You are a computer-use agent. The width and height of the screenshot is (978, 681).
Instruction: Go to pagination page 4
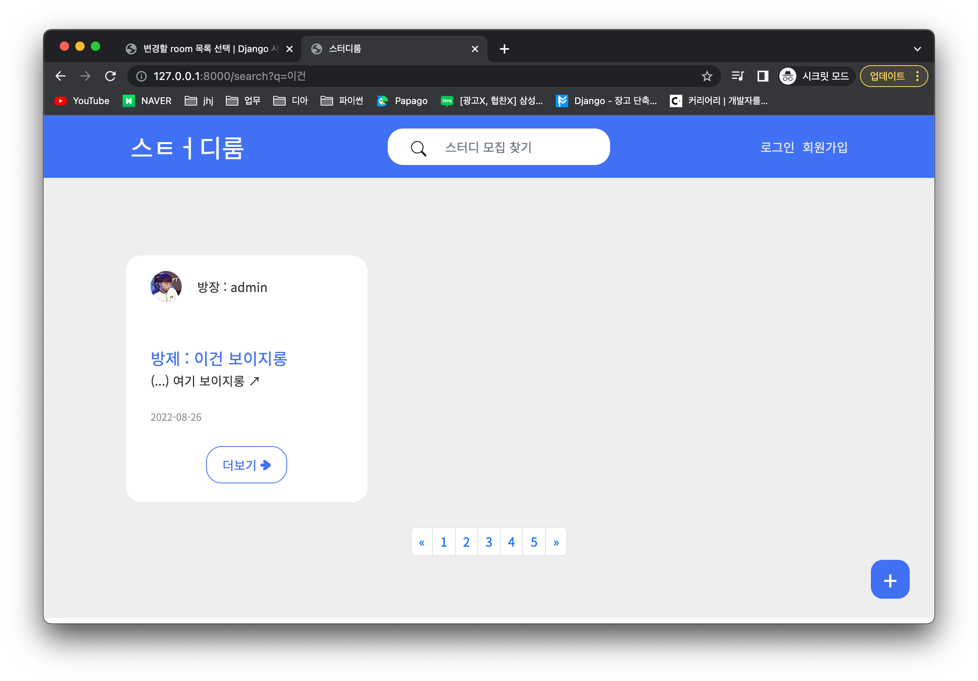coord(512,542)
